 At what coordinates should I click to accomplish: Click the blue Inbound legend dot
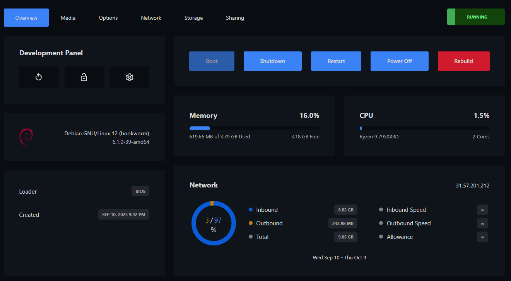[x=251, y=210]
